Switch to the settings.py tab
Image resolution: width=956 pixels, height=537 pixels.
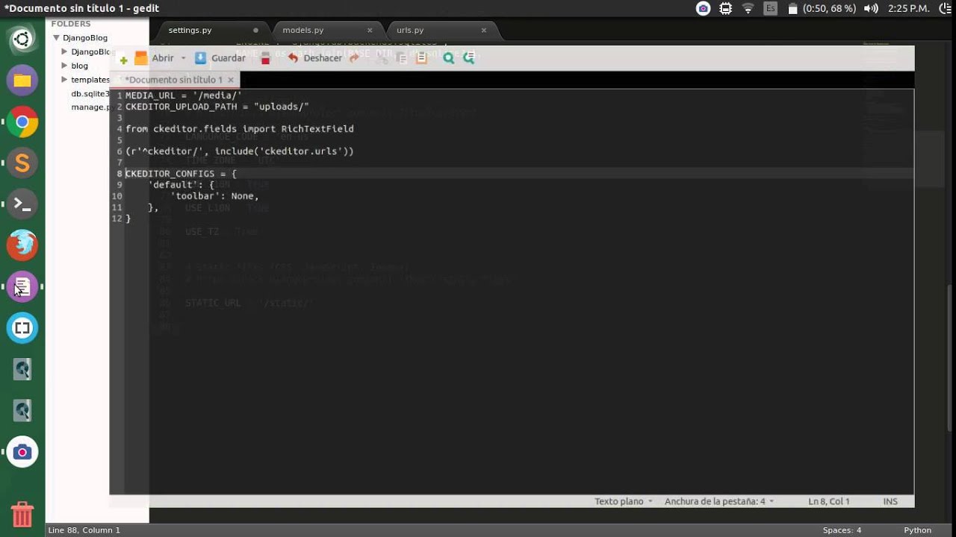pyautogui.click(x=190, y=30)
